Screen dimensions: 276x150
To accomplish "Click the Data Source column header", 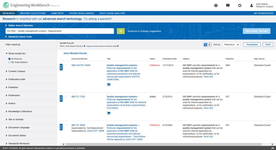I will pos(259,59).
